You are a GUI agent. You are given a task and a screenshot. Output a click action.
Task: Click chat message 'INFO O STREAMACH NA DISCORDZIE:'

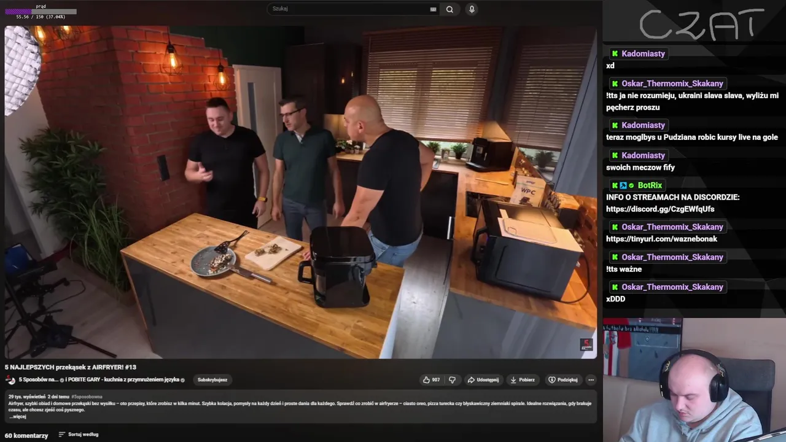click(673, 198)
